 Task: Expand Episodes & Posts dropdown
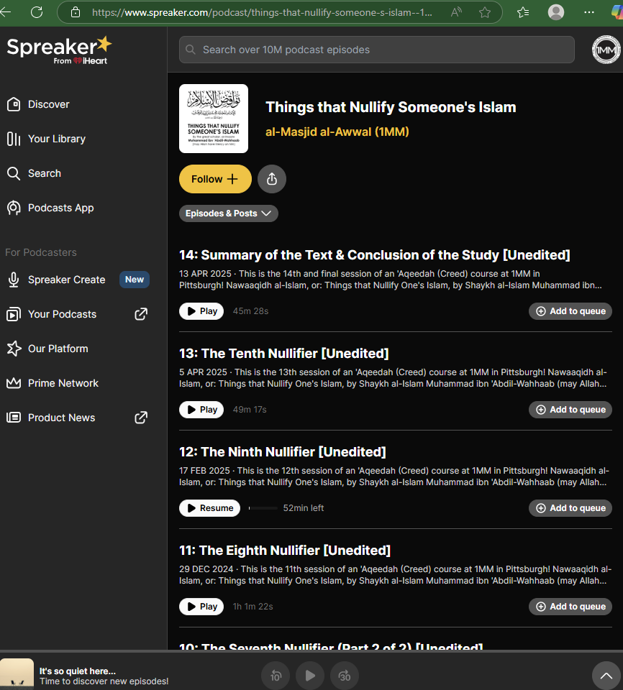[x=228, y=213]
